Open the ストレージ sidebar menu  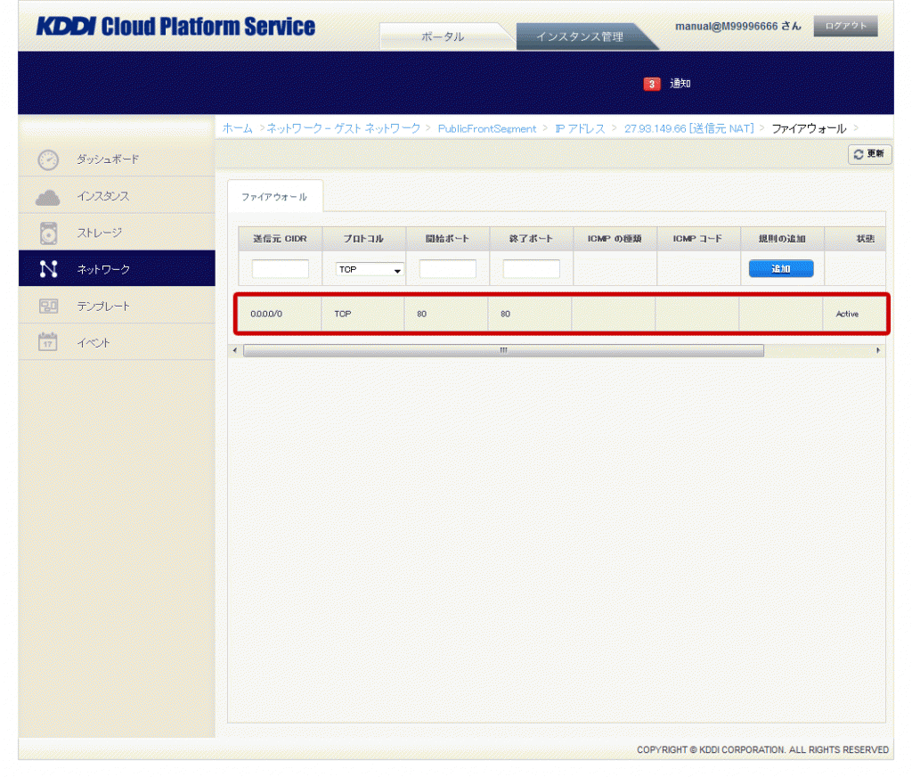(117, 233)
